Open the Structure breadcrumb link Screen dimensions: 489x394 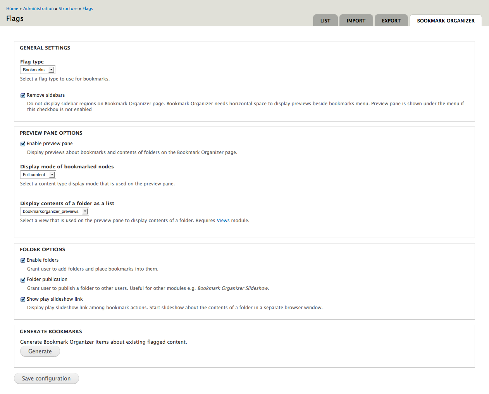[x=68, y=8]
